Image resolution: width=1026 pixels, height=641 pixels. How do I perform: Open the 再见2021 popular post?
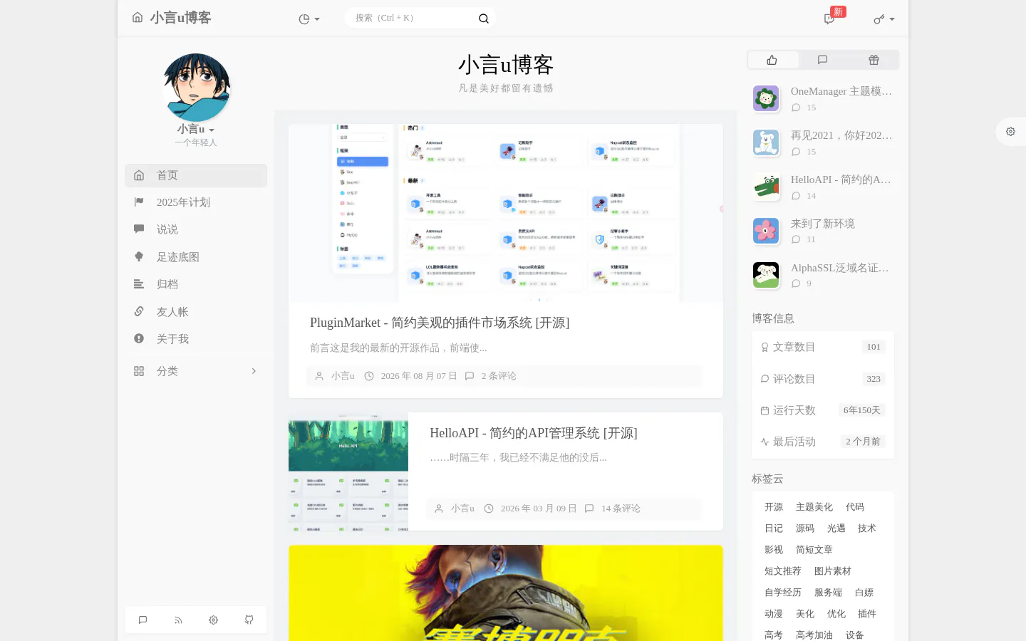tap(841, 135)
